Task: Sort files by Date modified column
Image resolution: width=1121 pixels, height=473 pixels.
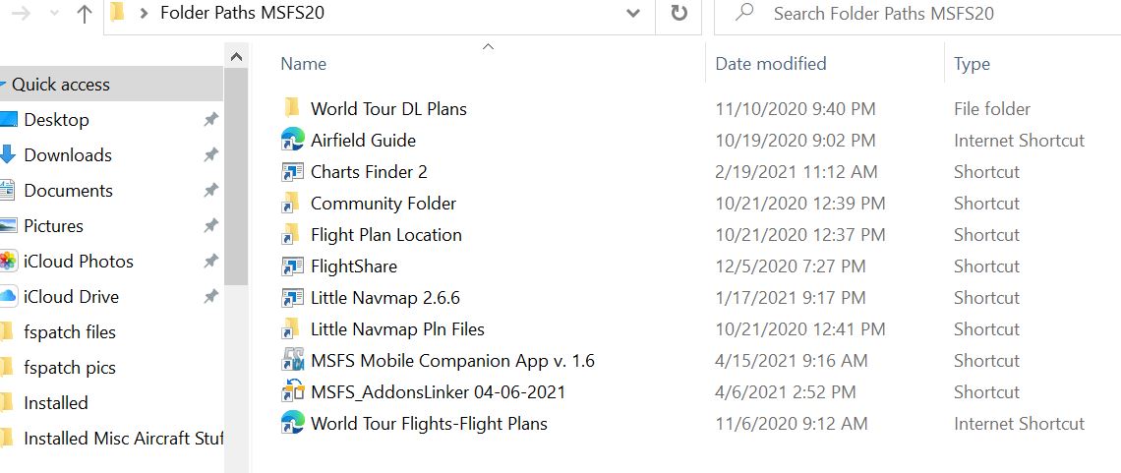Action: click(771, 64)
